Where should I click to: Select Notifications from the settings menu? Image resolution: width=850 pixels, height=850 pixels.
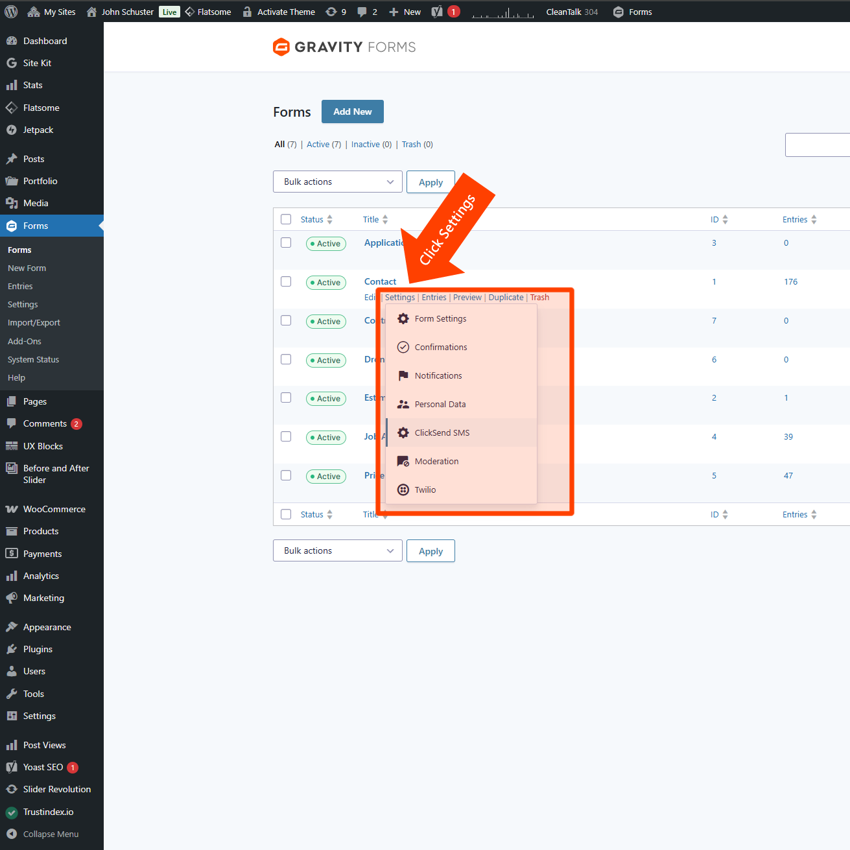click(438, 375)
